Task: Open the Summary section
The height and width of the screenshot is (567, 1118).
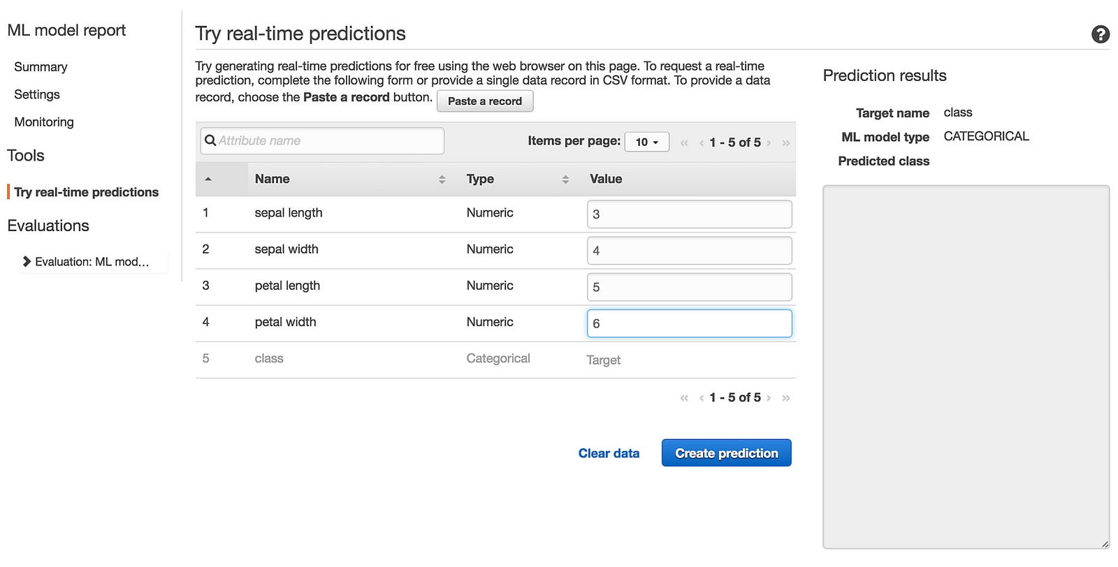Action: 41,67
